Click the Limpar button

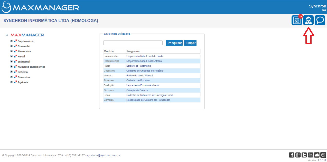(190, 43)
